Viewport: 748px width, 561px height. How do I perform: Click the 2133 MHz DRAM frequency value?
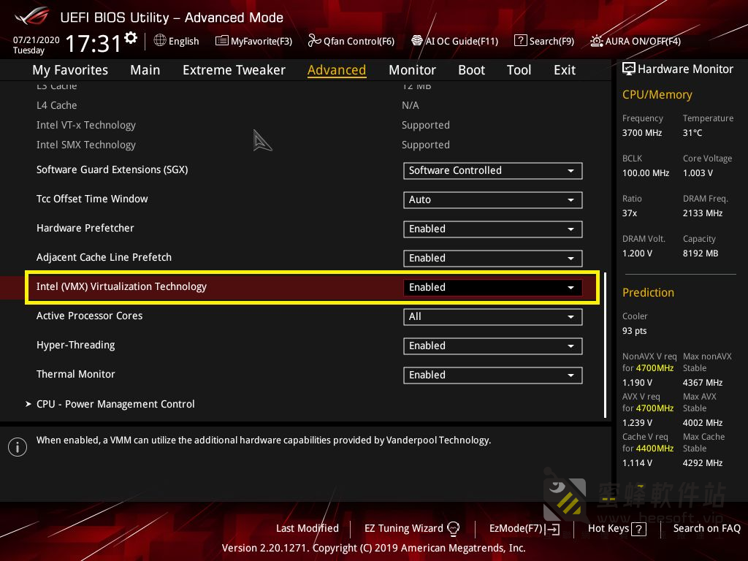pos(702,213)
